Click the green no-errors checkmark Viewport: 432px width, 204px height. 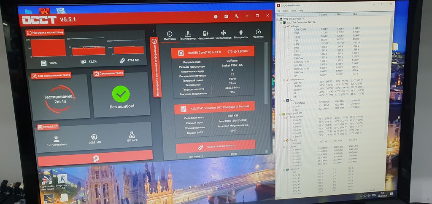[x=121, y=94]
